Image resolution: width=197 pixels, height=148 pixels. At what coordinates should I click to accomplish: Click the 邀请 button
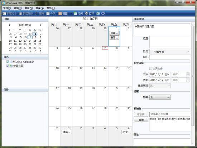[x=141, y=120]
